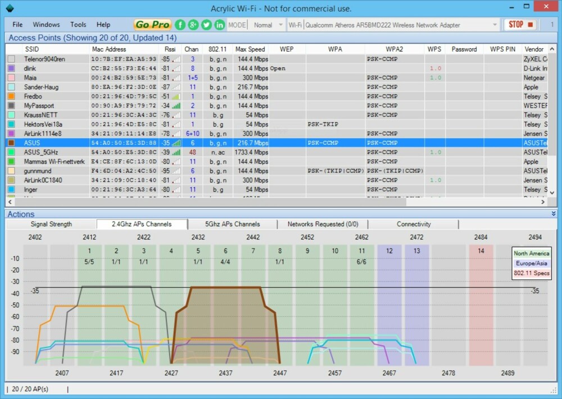This screenshot has width=562, height=399.
Task: Open the MODE Normal dropdown
Action: click(x=268, y=25)
